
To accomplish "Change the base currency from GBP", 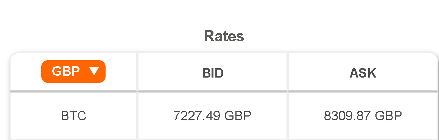I will point(73,72).
